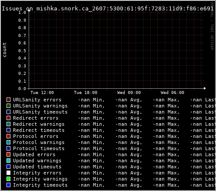216x191 pixels.
Task: Select the Protocol timeouts legend label
Action: [x=39, y=148]
